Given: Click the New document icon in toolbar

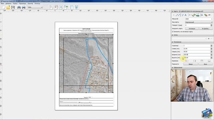Looking at the screenshot, I should coord(4,7).
